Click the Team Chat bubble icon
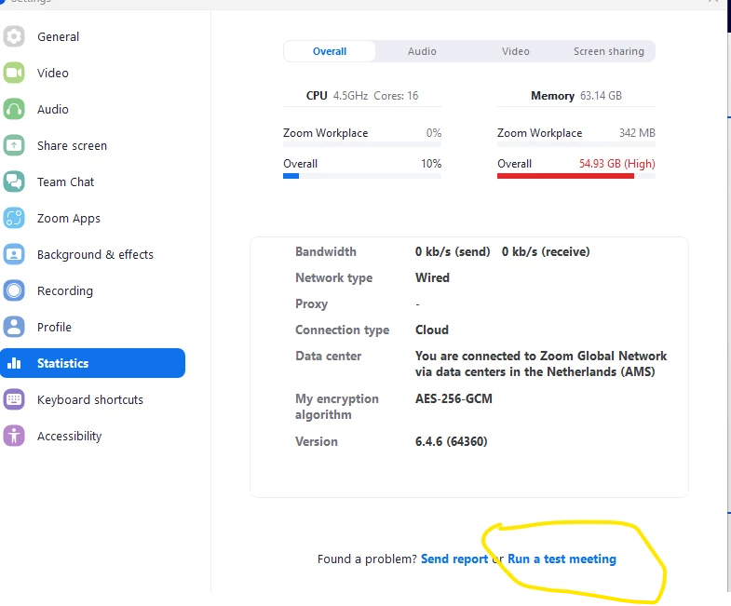Screen dimensions: 731x606 tap(14, 182)
